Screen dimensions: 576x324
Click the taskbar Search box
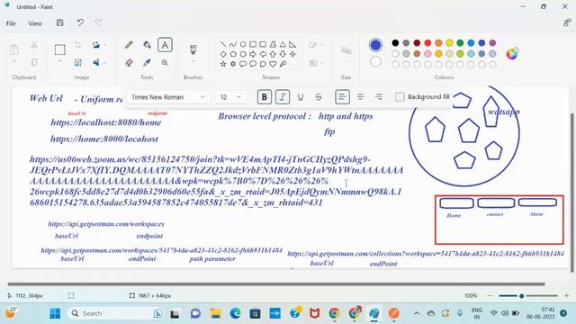tap(117, 313)
